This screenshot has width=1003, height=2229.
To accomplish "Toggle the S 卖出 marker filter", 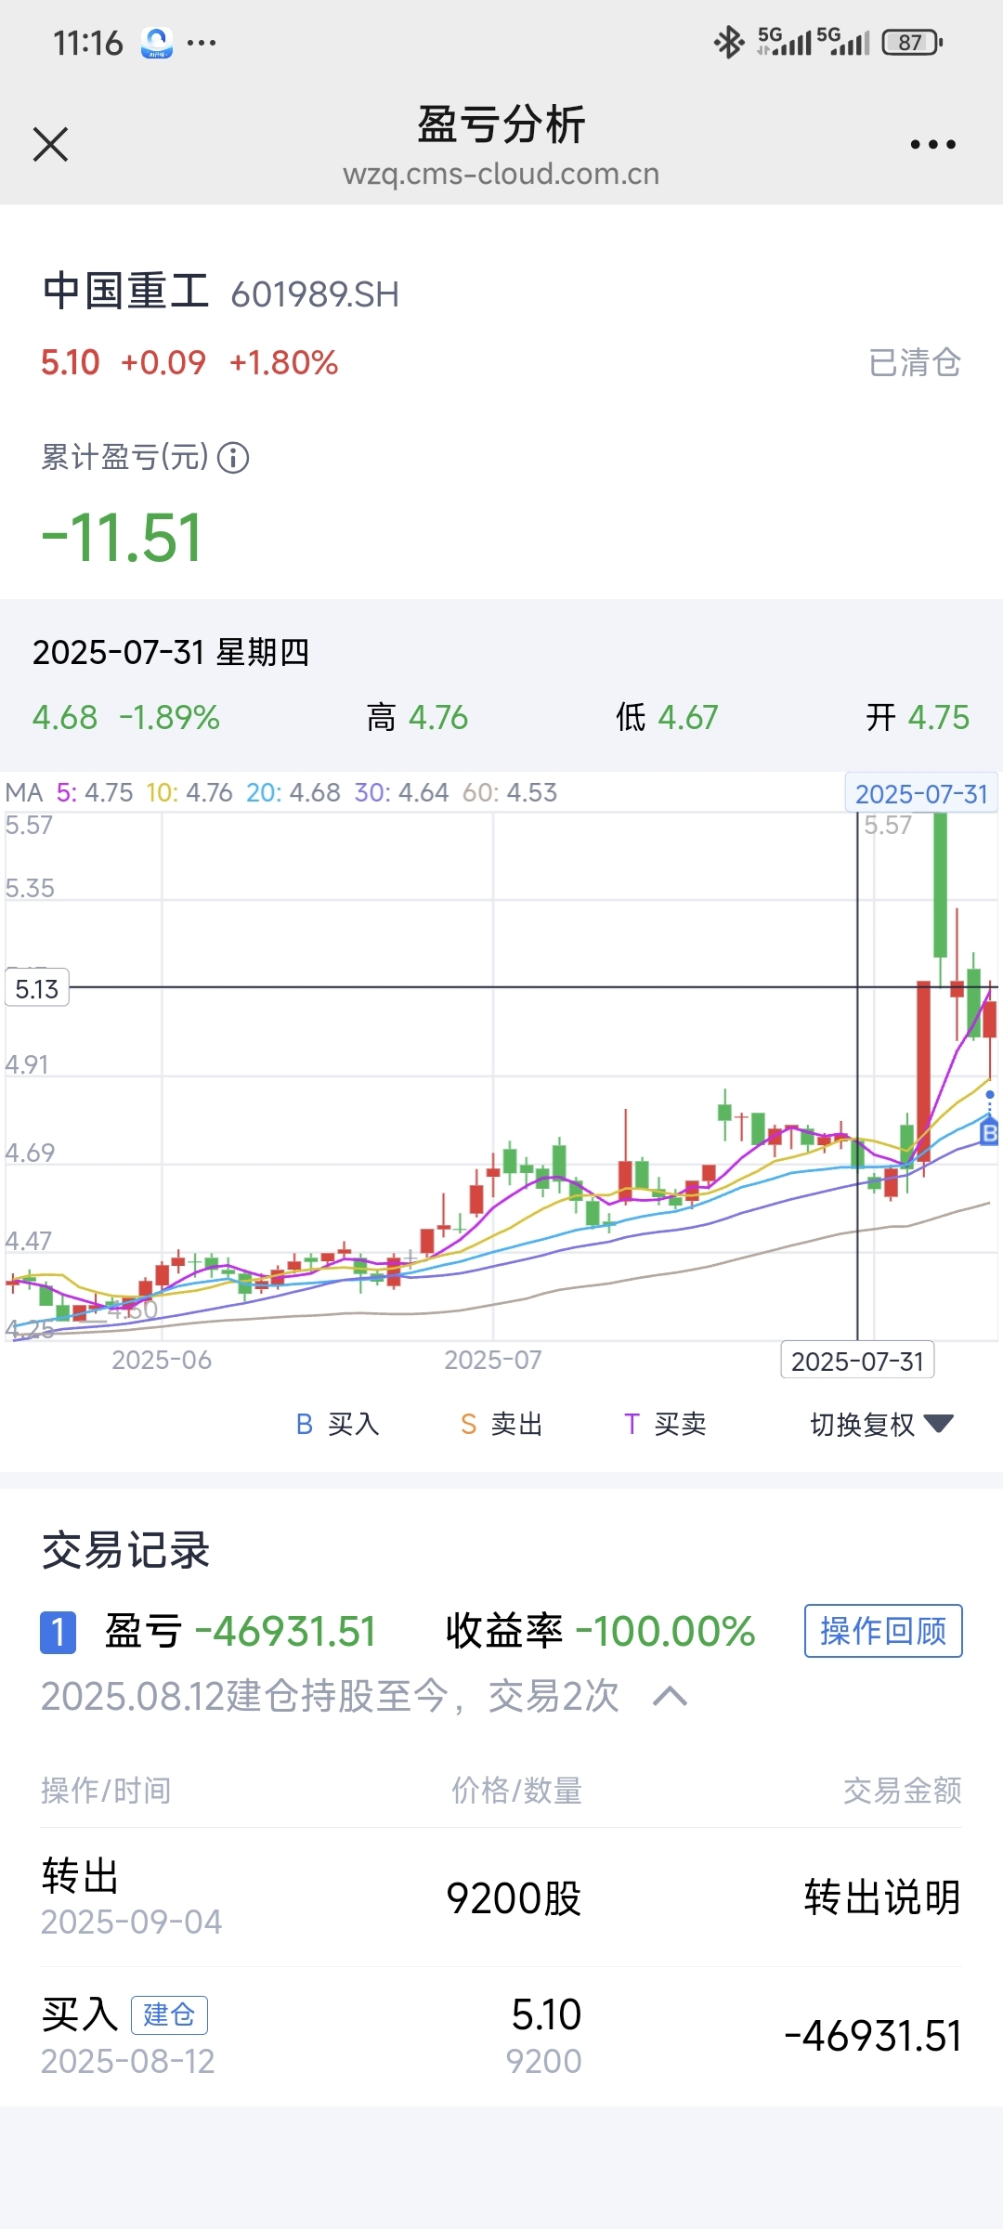I will (x=501, y=1424).
